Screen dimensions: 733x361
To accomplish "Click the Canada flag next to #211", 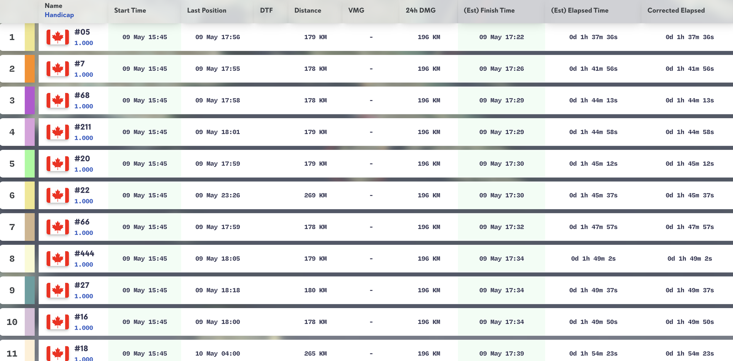I will pyautogui.click(x=58, y=132).
